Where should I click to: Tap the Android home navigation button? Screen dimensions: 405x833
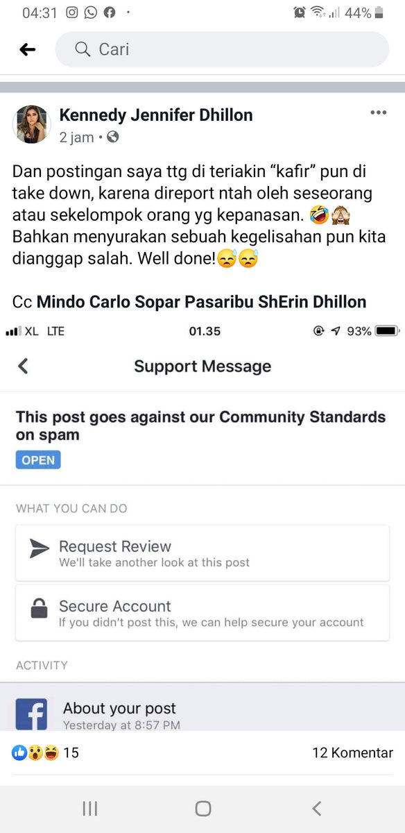pyautogui.click(x=203, y=808)
